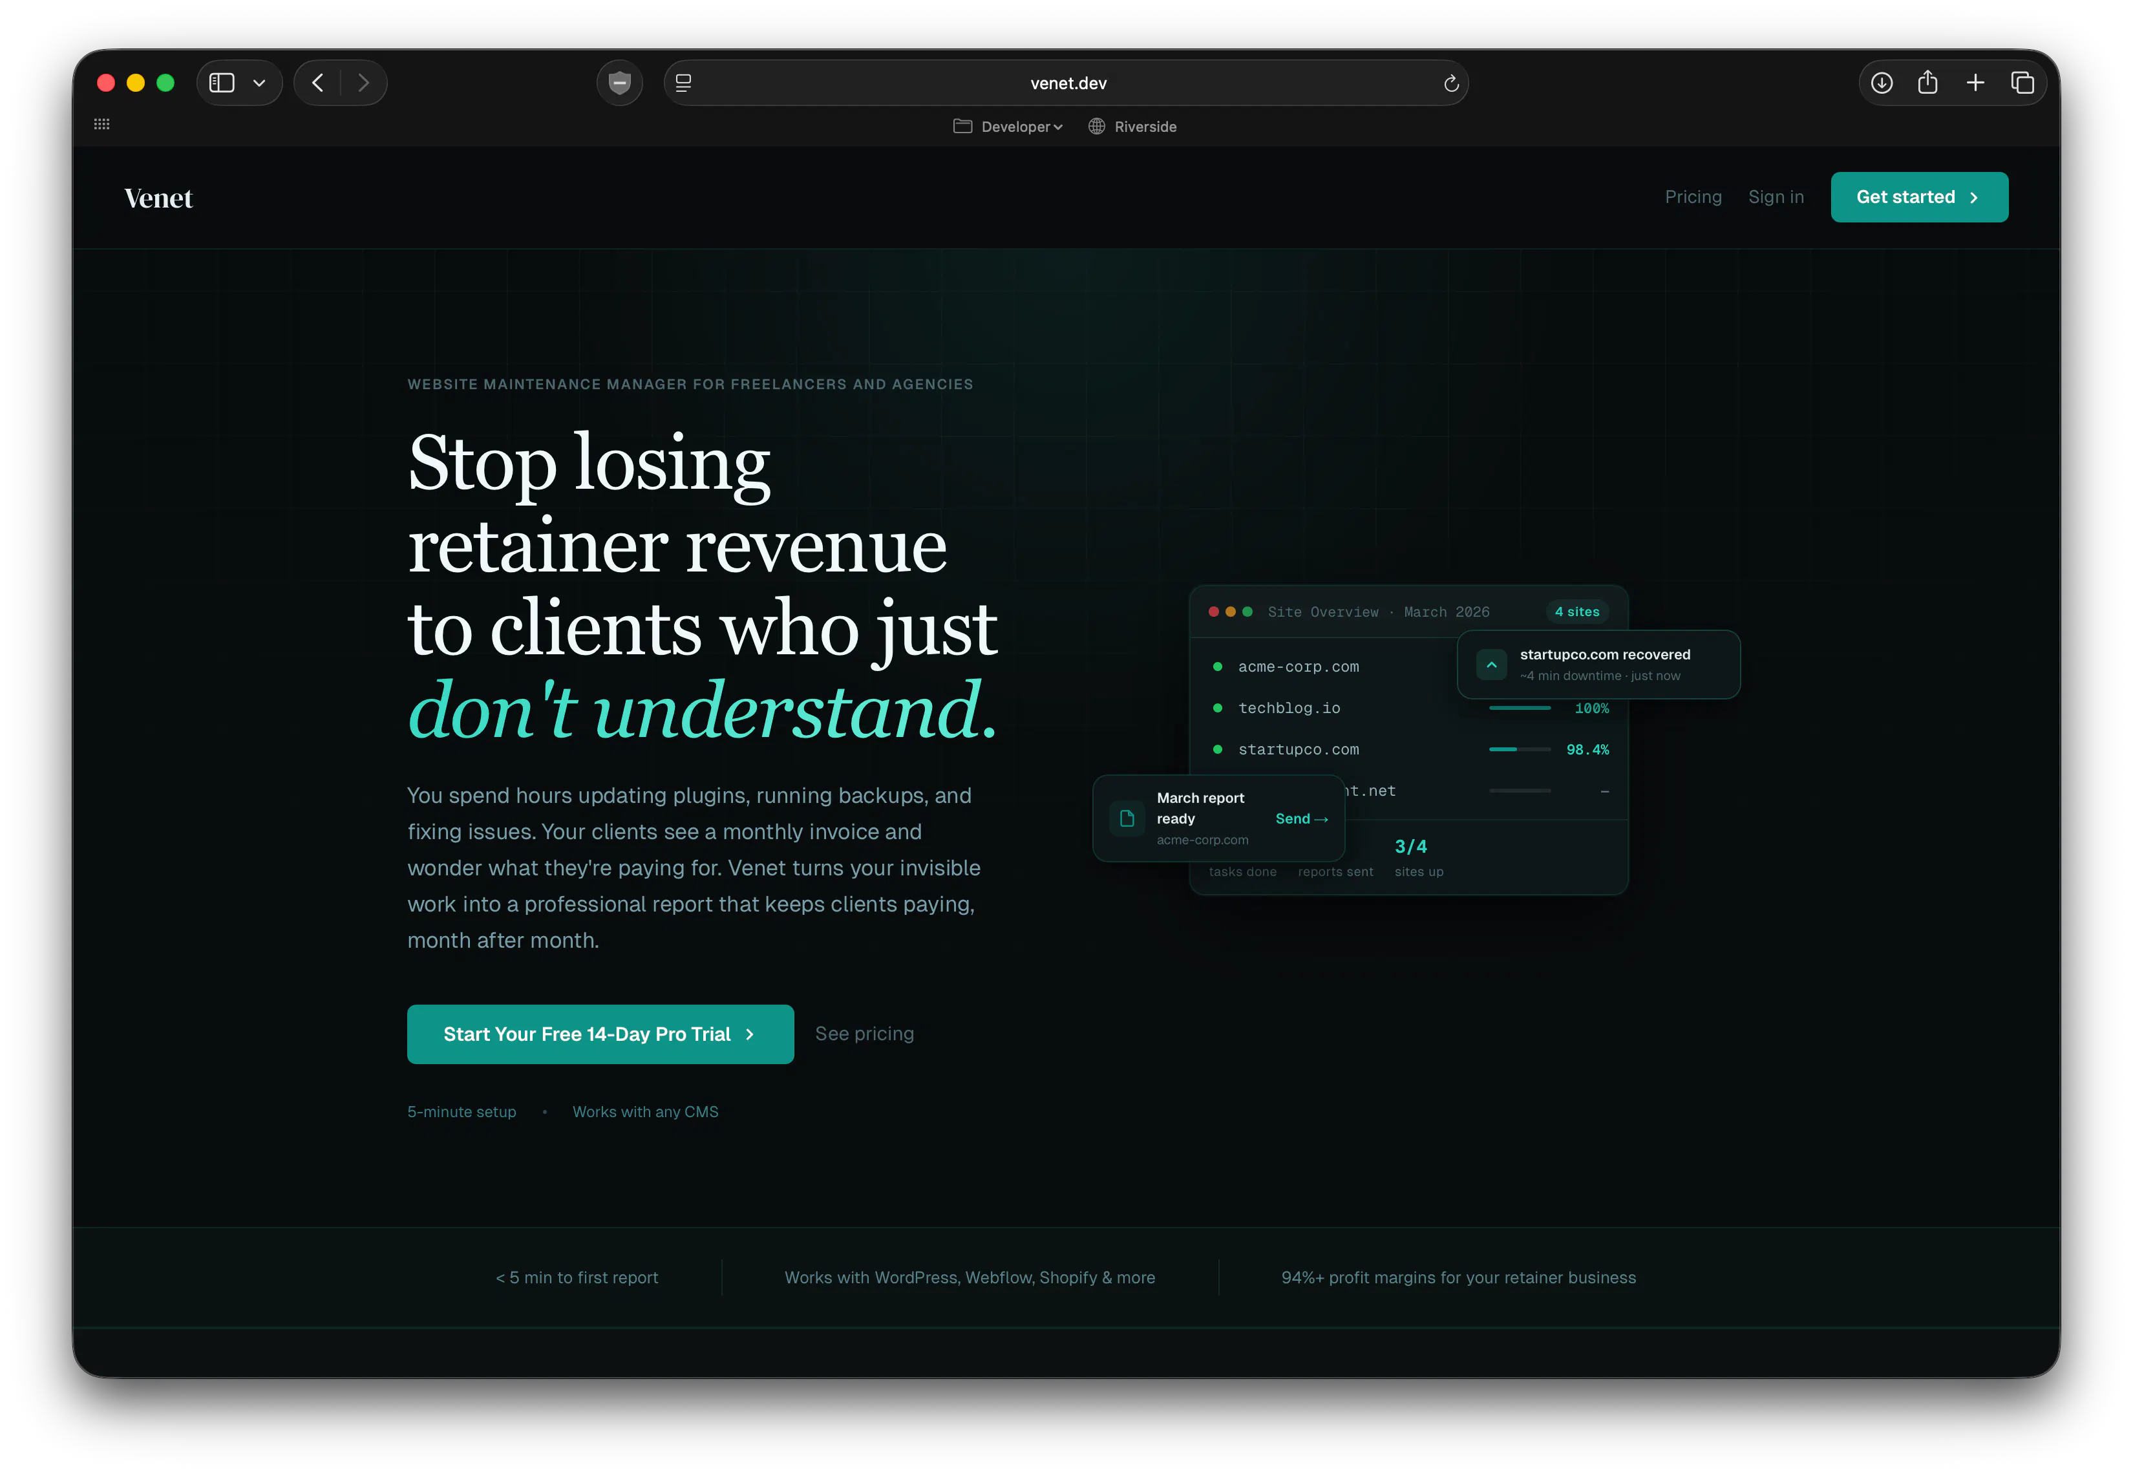Screen dimensions: 2133x1474
Task: Click the 100% uptime value
Action: [x=1591, y=709]
